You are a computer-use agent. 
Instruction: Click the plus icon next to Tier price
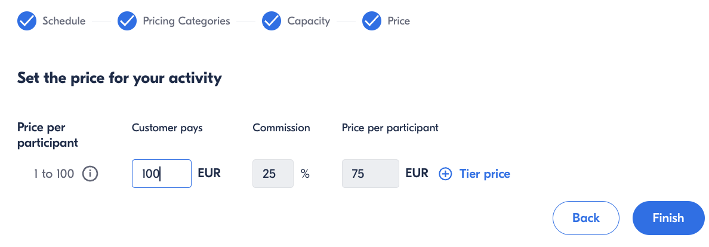pos(445,174)
